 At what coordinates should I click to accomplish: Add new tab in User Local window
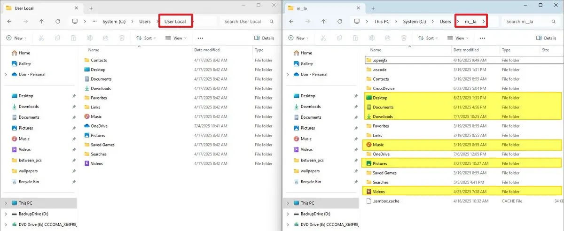91,8
